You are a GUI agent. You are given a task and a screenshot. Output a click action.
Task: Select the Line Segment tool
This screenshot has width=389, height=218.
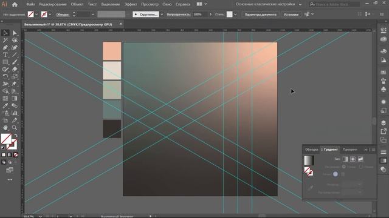[x=15, y=54]
